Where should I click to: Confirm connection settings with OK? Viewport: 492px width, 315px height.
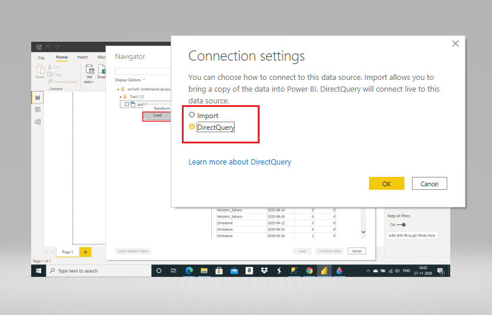click(x=387, y=184)
